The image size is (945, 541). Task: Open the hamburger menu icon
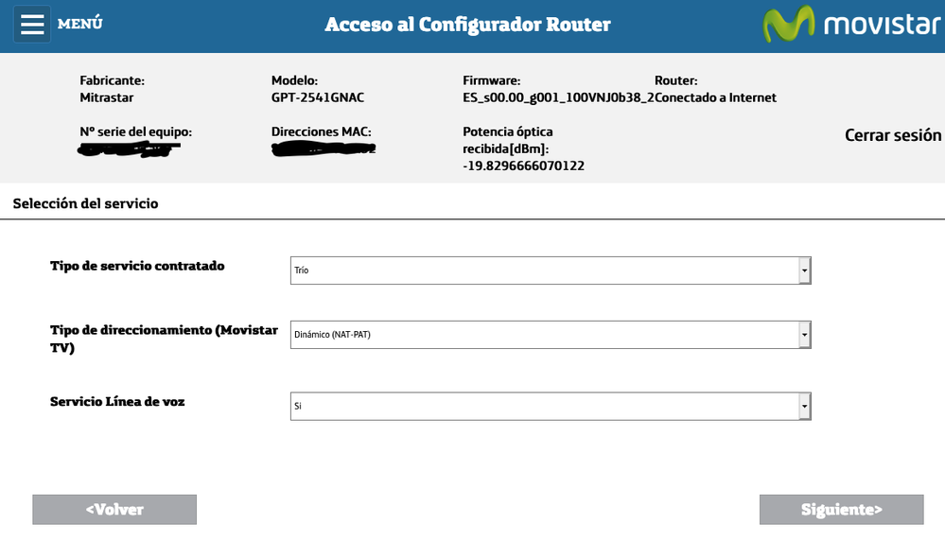32,25
